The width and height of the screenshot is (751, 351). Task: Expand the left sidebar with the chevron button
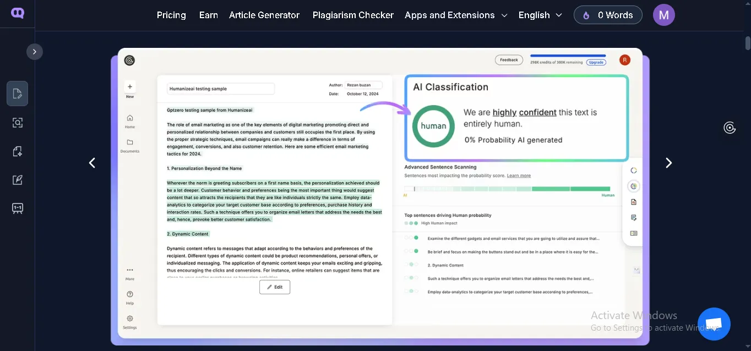35,52
